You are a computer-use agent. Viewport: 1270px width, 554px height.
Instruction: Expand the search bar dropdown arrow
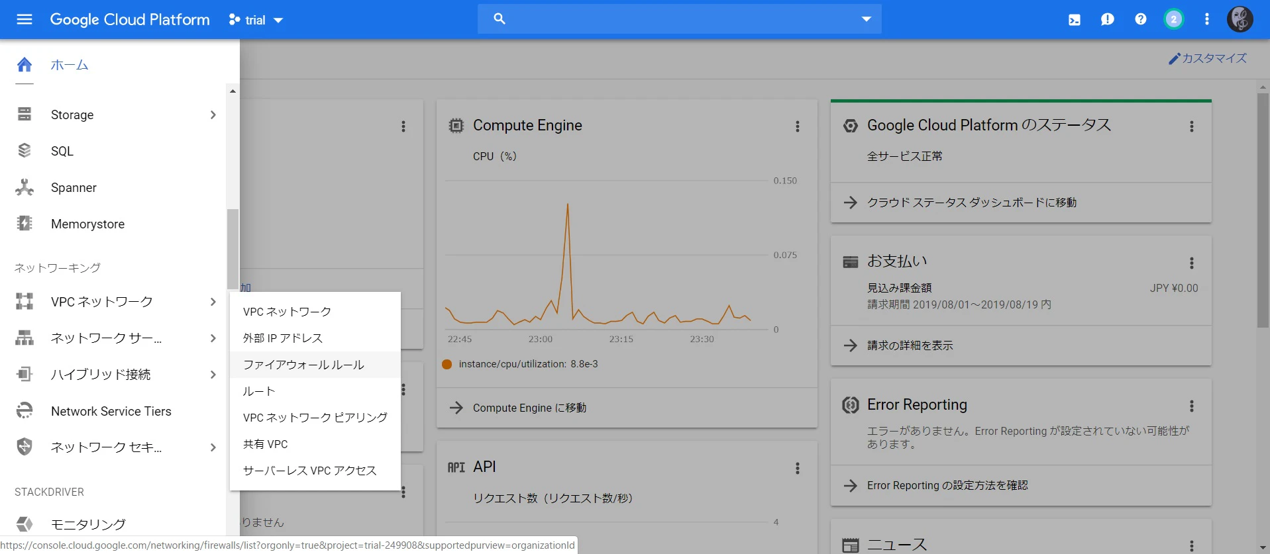866,19
